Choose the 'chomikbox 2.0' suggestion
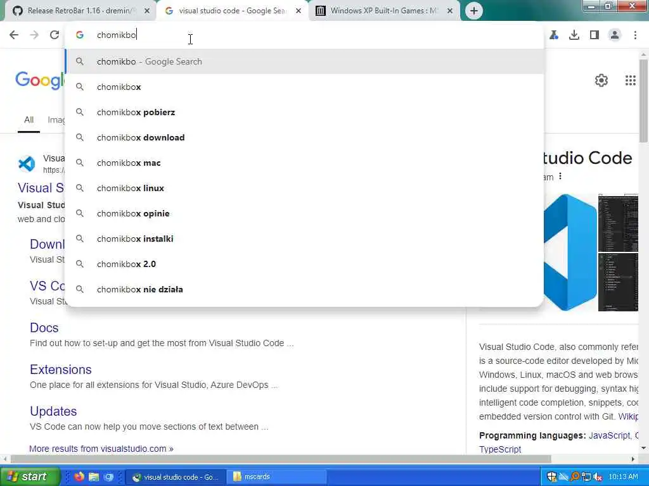 point(304,264)
